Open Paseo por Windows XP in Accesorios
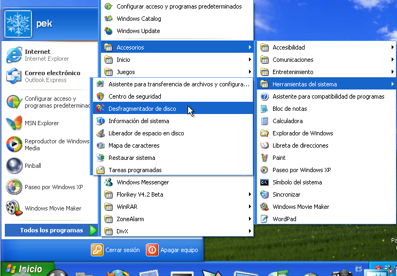Viewport: 397px width, 276px height. click(x=326, y=170)
